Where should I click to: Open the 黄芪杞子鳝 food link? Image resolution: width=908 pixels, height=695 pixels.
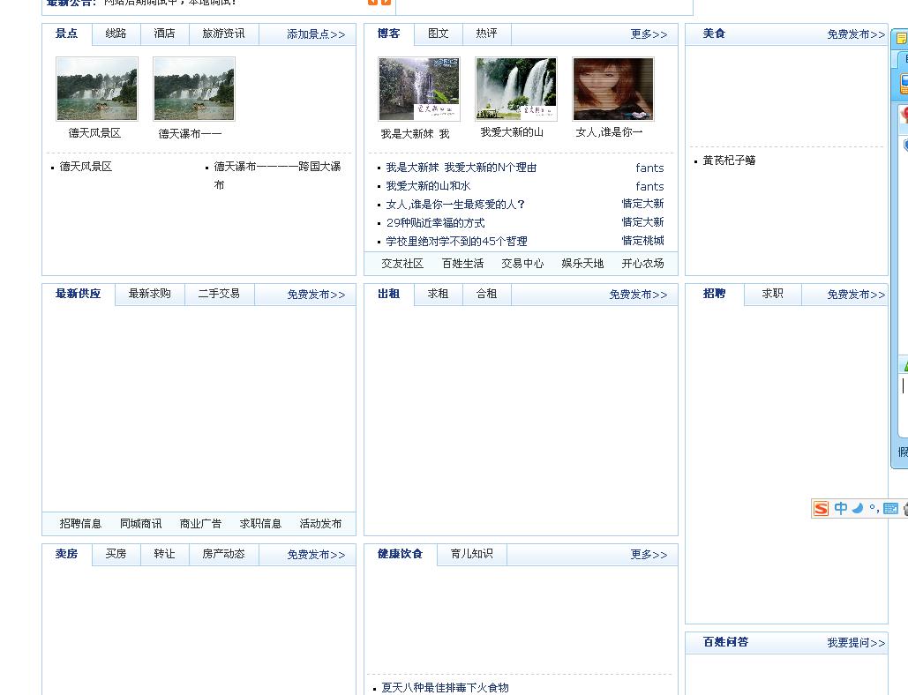pos(729,161)
